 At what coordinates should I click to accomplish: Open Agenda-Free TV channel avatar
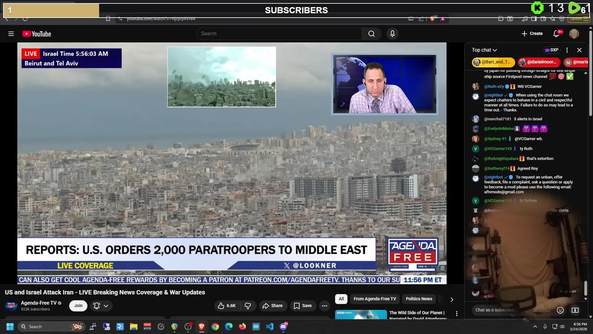[x=11, y=306]
